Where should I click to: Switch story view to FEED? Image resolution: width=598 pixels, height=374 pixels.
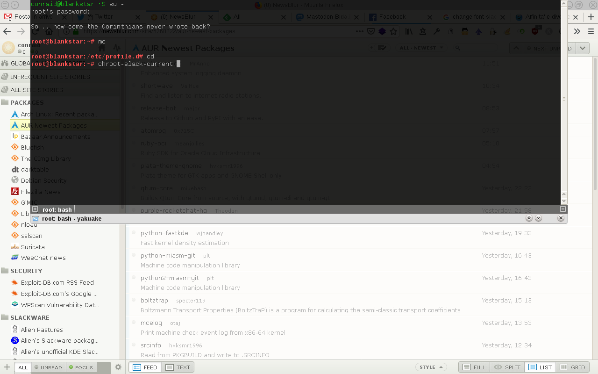tap(145, 367)
